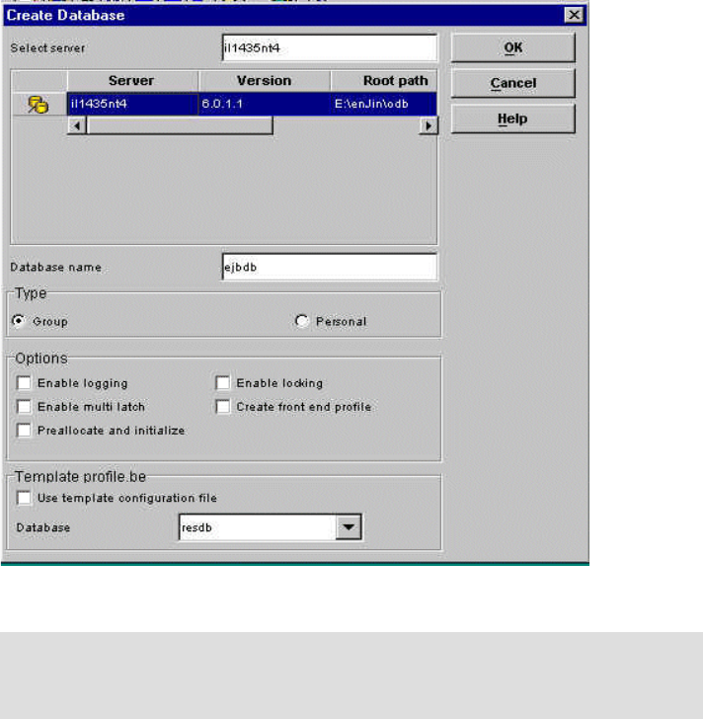Check Enable multi latch option
This screenshot has height=719, width=703.
(24, 407)
